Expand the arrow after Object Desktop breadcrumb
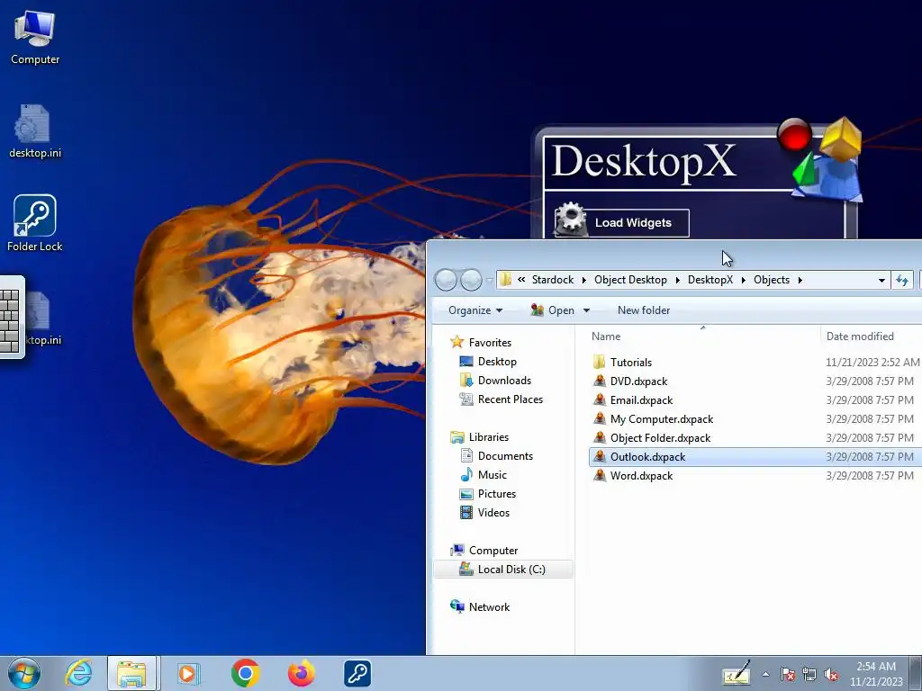Image resolution: width=922 pixels, height=691 pixels. 677,281
